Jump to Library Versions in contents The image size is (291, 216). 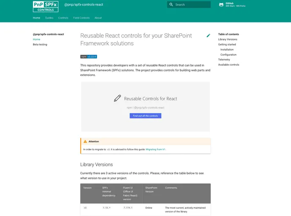point(228,39)
